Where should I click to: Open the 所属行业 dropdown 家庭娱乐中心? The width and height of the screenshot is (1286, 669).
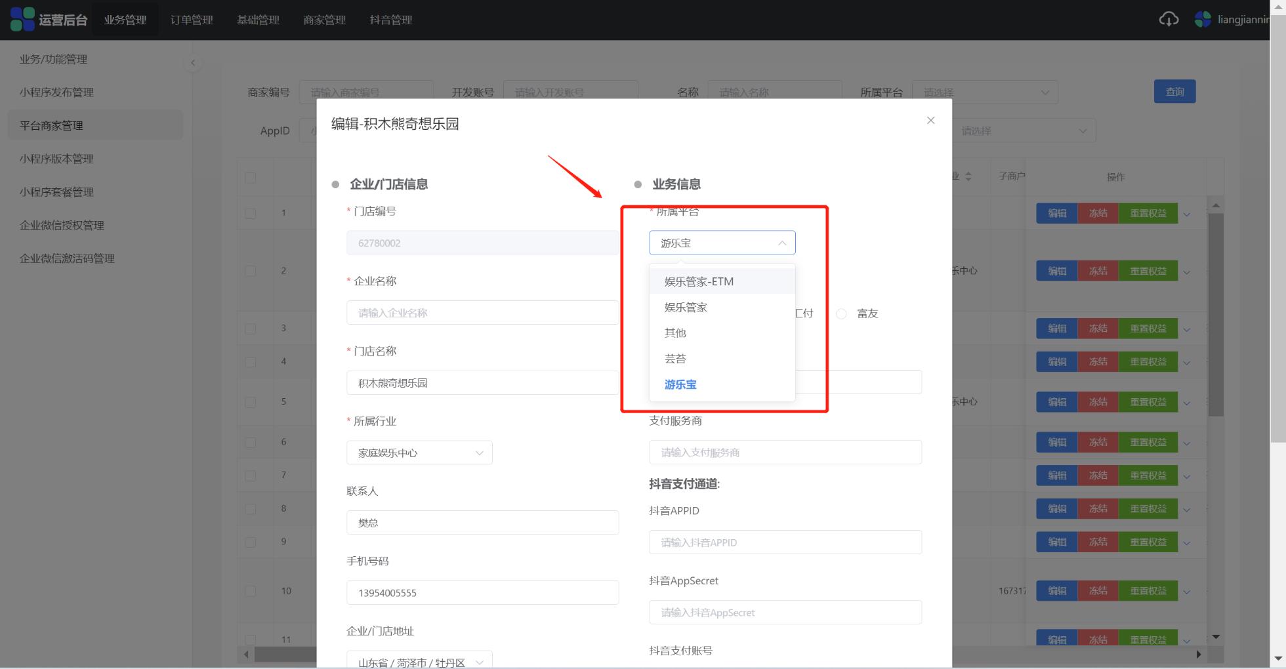tap(419, 453)
